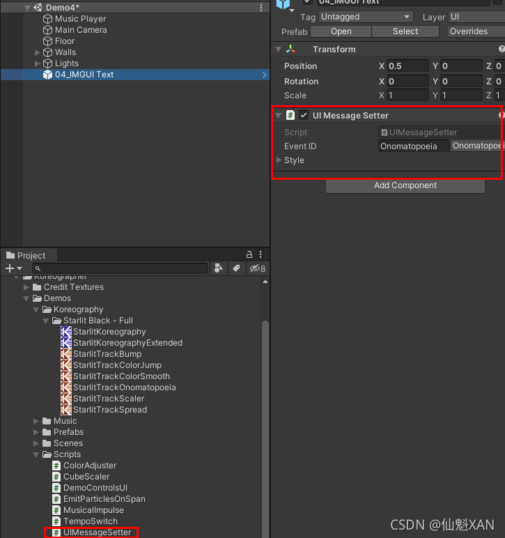This screenshot has height=538, width=505.
Task: Select the ColorAdjuster script icon
Action: (x=56, y=466)
